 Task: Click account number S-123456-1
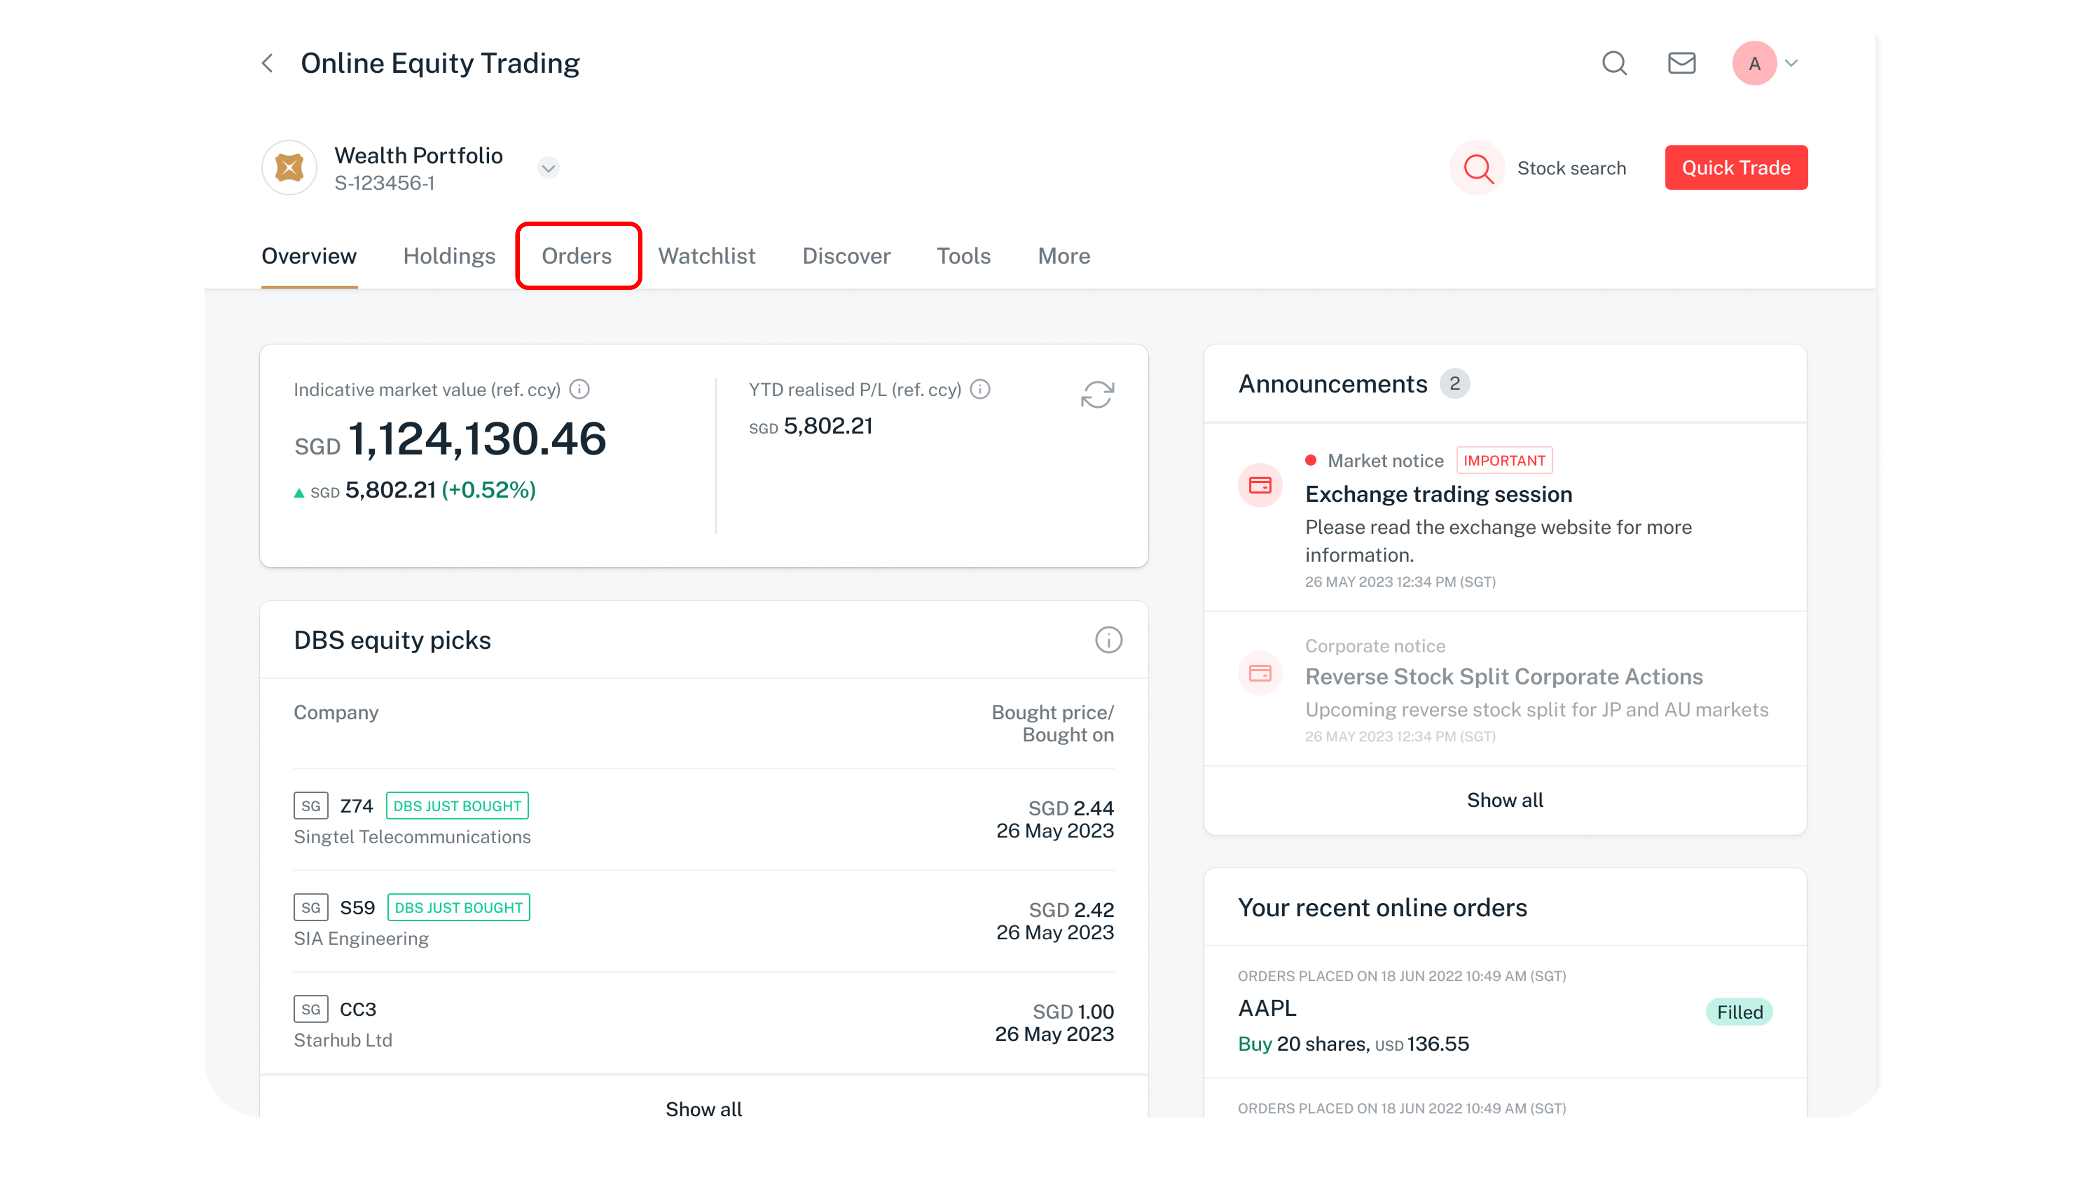point(384,183)
